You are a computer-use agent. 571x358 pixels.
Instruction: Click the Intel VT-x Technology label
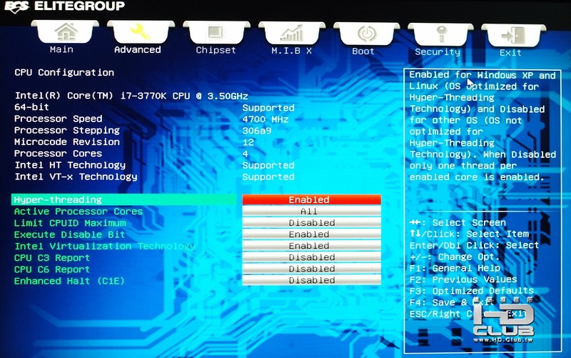coord(76,176)
